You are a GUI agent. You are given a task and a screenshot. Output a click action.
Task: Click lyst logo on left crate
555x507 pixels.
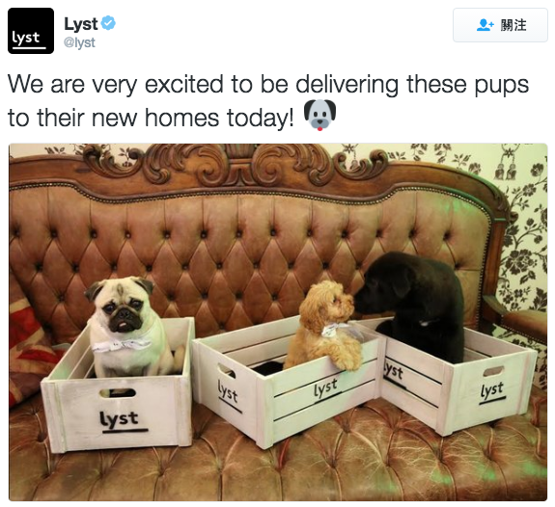[x=120, y=420]
